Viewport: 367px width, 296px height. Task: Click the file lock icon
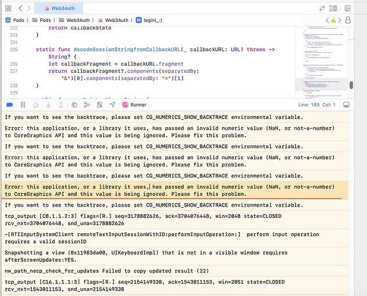(x=348, y=20)
